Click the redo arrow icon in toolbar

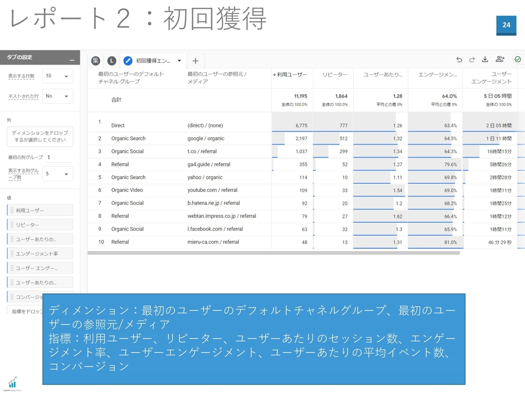472,60
